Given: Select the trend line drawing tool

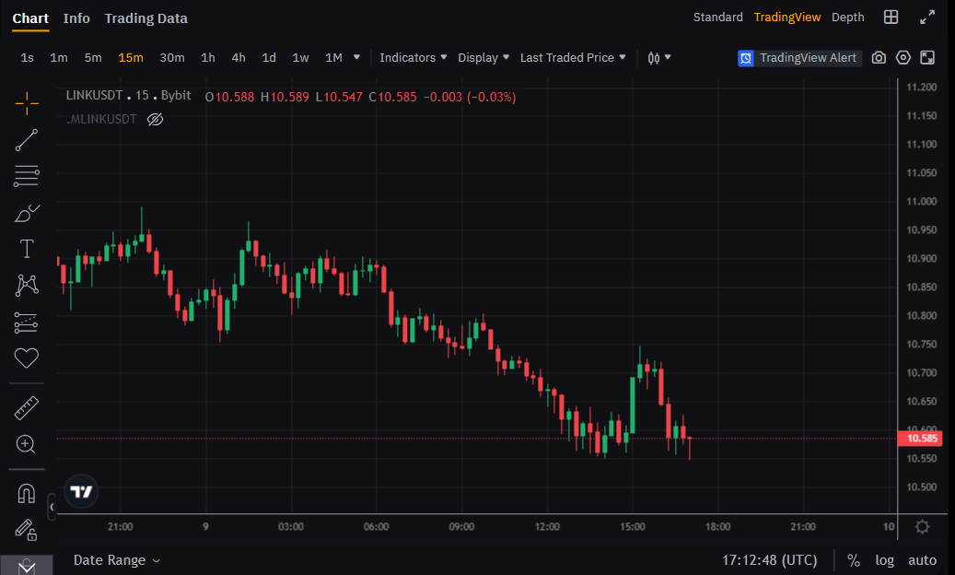Looking at the screenshot, I should [x=27, y=140].
